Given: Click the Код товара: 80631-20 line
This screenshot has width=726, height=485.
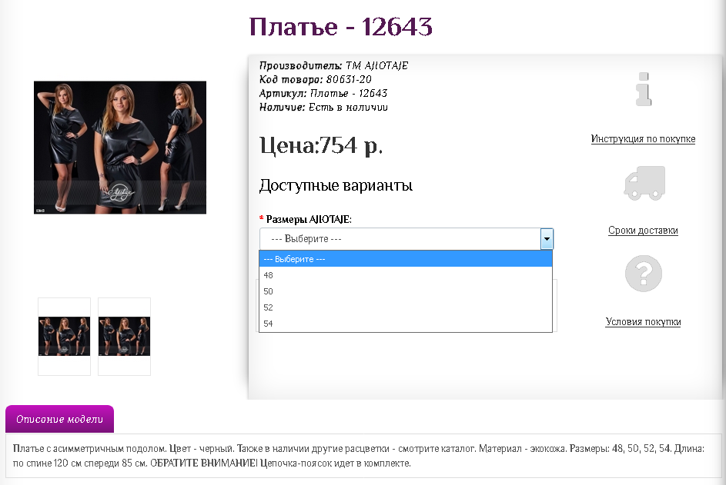Looking at the screenshot, I should 316,79.
